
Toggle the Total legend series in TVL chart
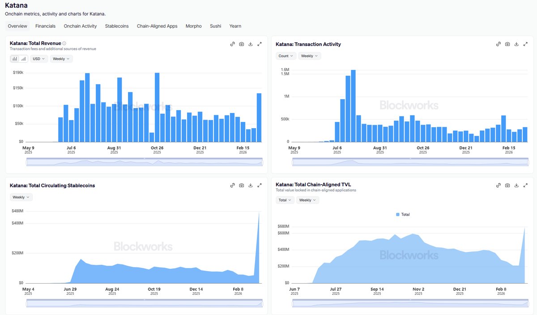coord(403,215)
